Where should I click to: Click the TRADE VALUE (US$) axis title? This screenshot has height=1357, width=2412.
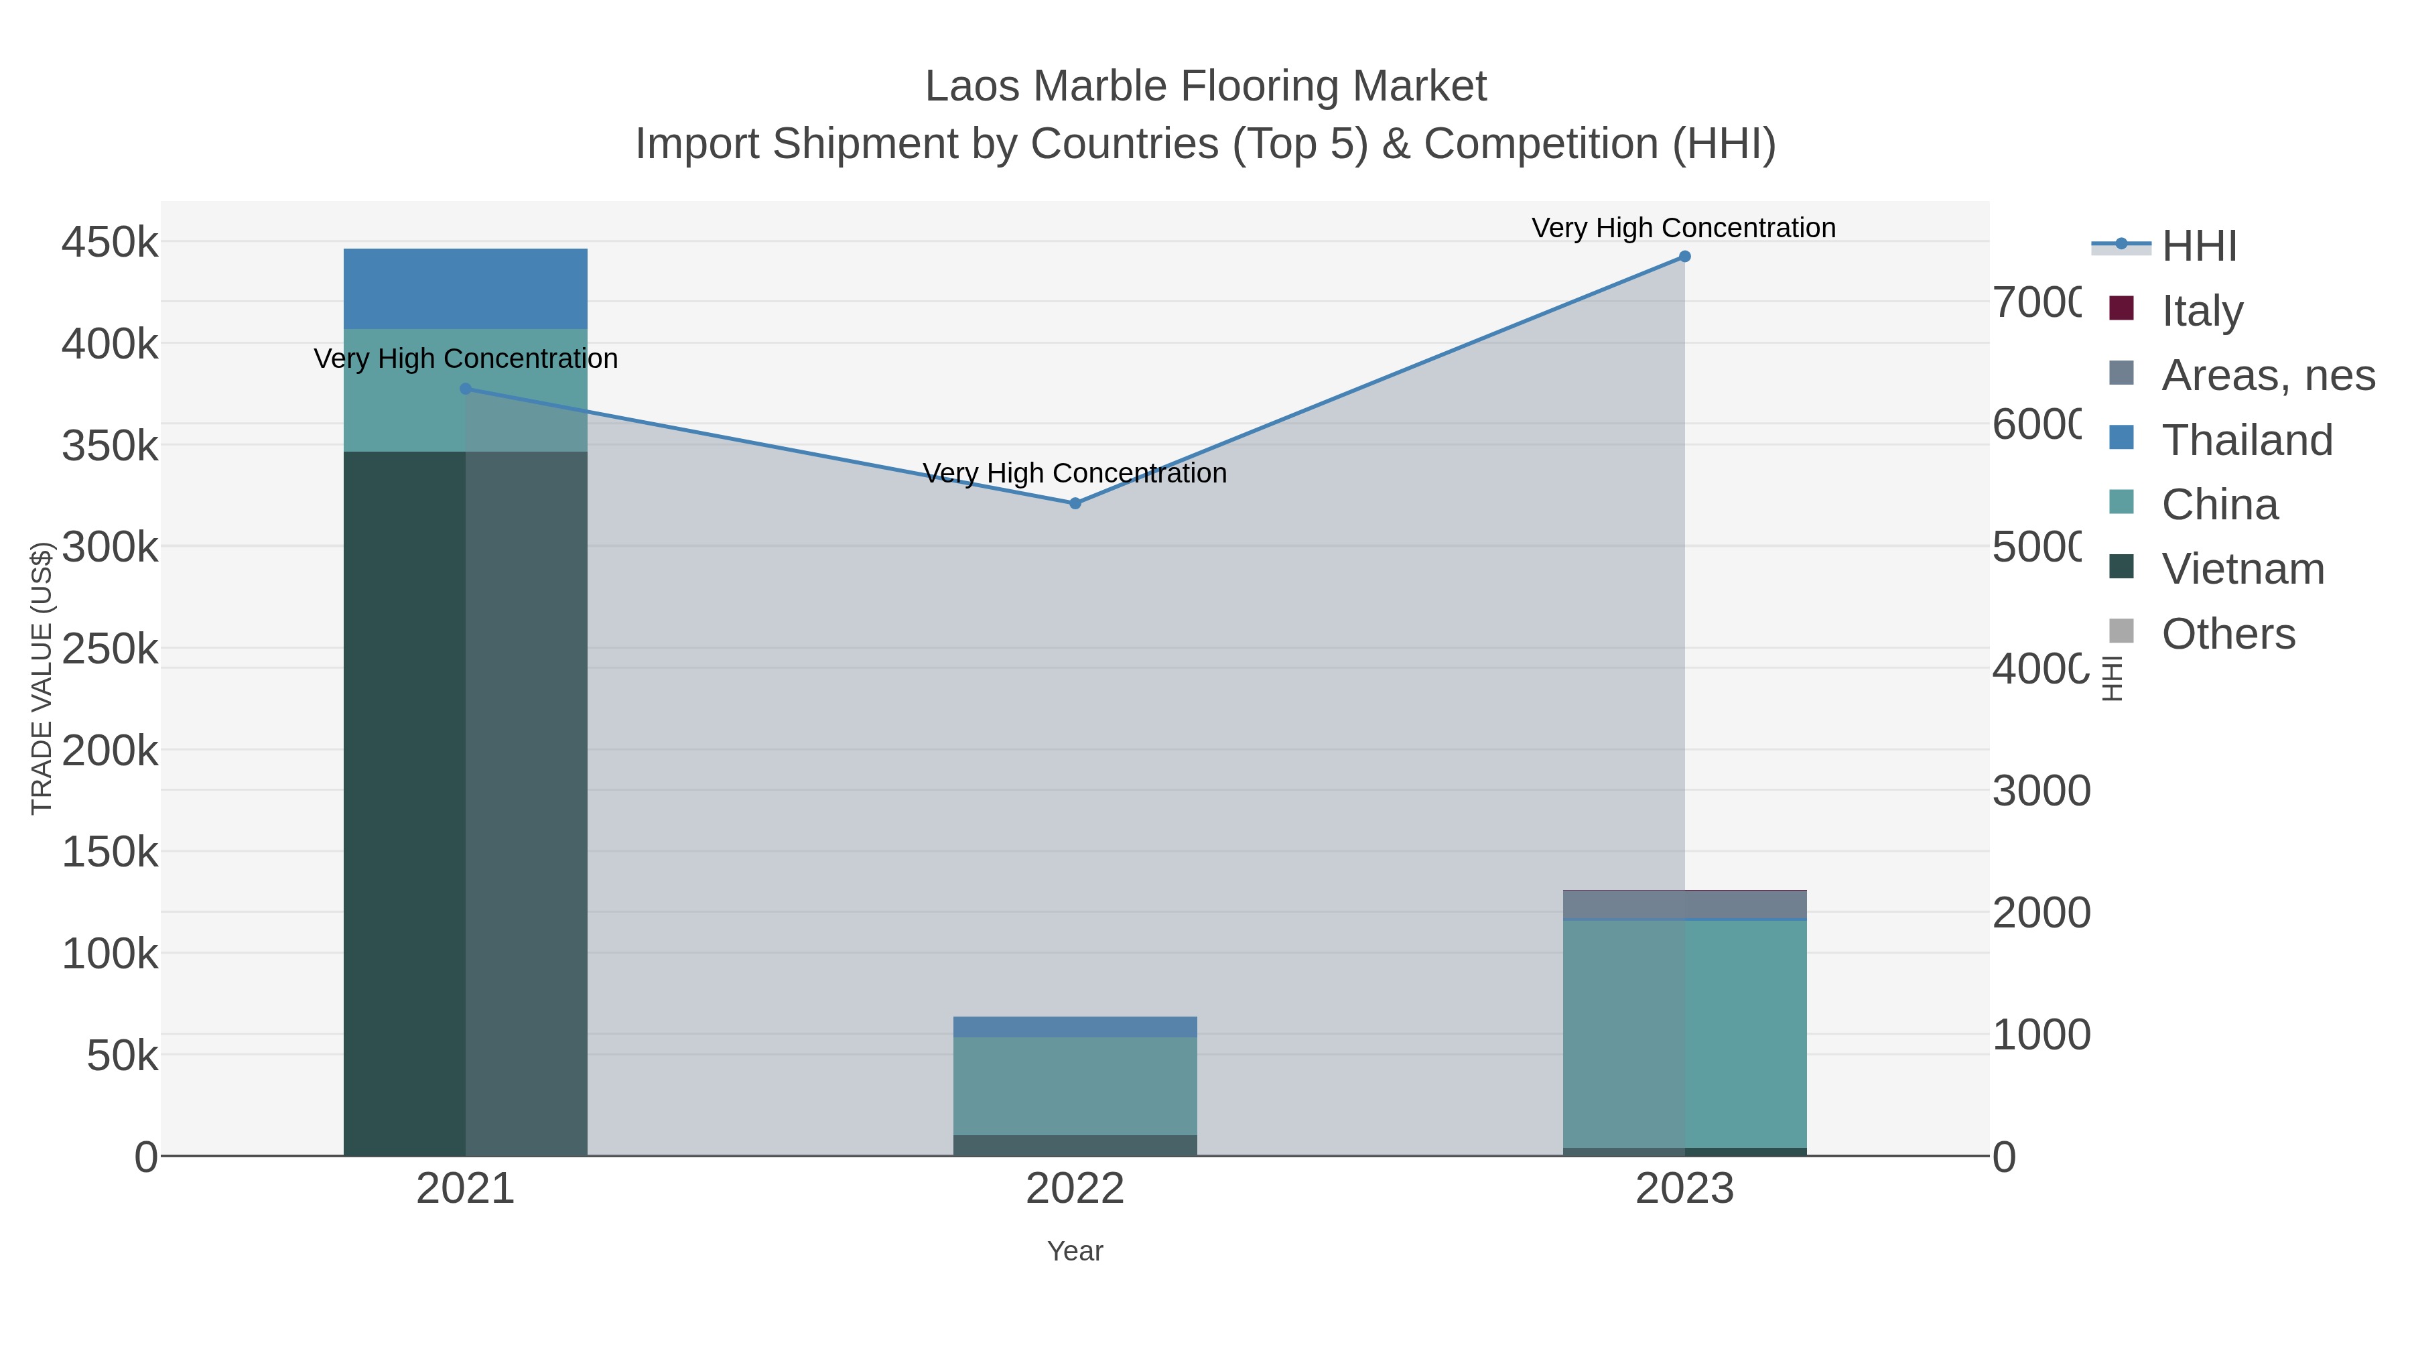click(x=42, y=678)
